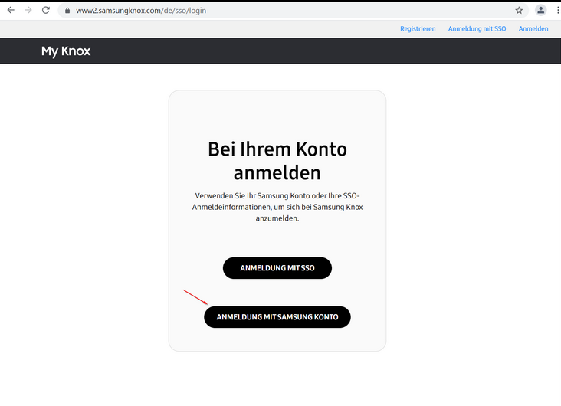Open the Registrieren link
Viewport: 561px width, 406px height.
point(418,28)
